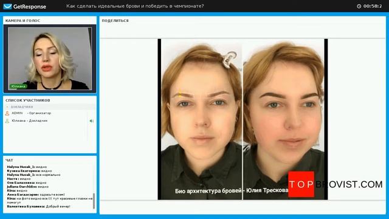Click the webinar title about ideal eyebrows
Screen dimensions: 389x219
click(135, 6)
